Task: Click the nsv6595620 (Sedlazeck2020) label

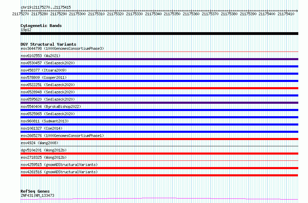Action: (48, 99)
